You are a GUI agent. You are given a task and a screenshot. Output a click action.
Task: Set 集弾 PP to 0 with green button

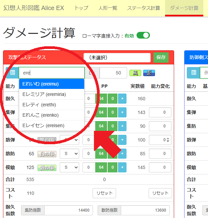pos(113,112)
